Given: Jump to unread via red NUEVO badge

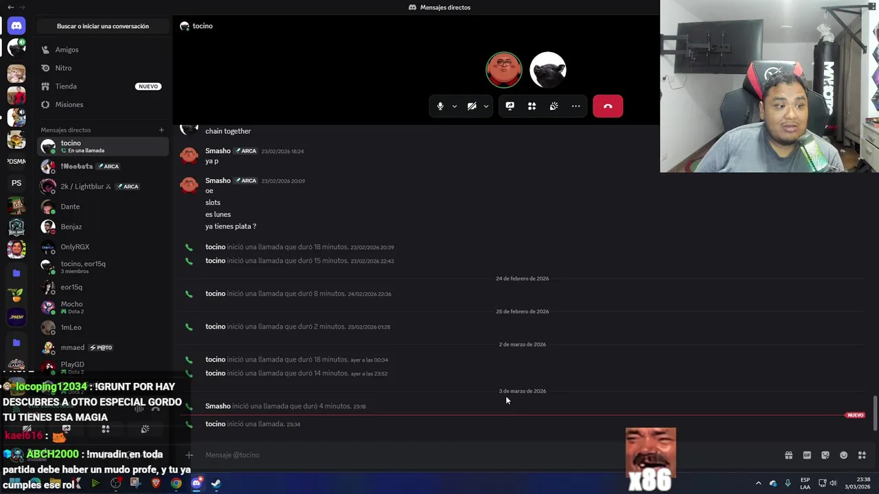Looking at the screenshot, I should 855,415.
